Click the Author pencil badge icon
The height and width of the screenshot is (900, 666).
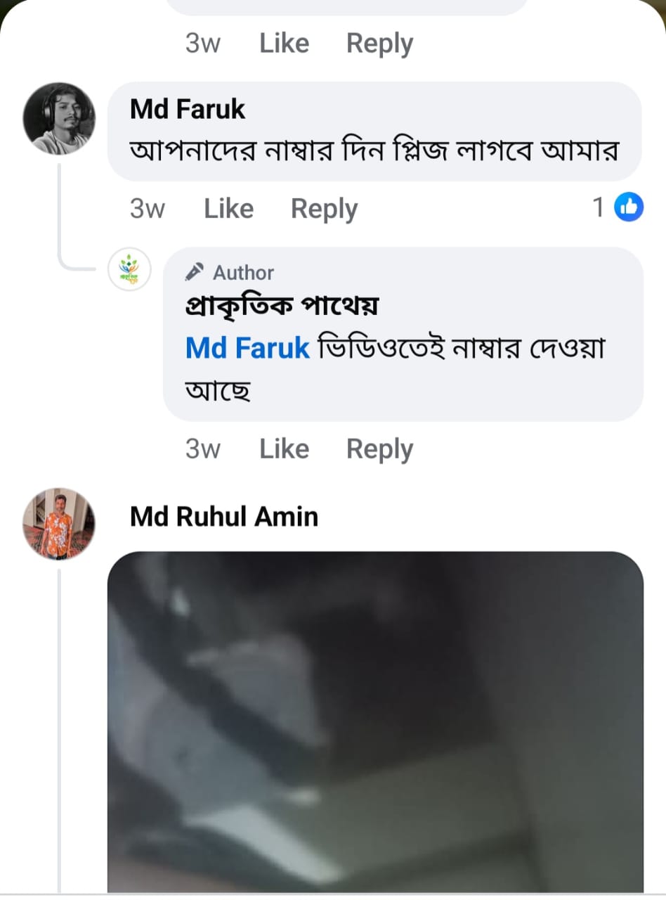195,272
